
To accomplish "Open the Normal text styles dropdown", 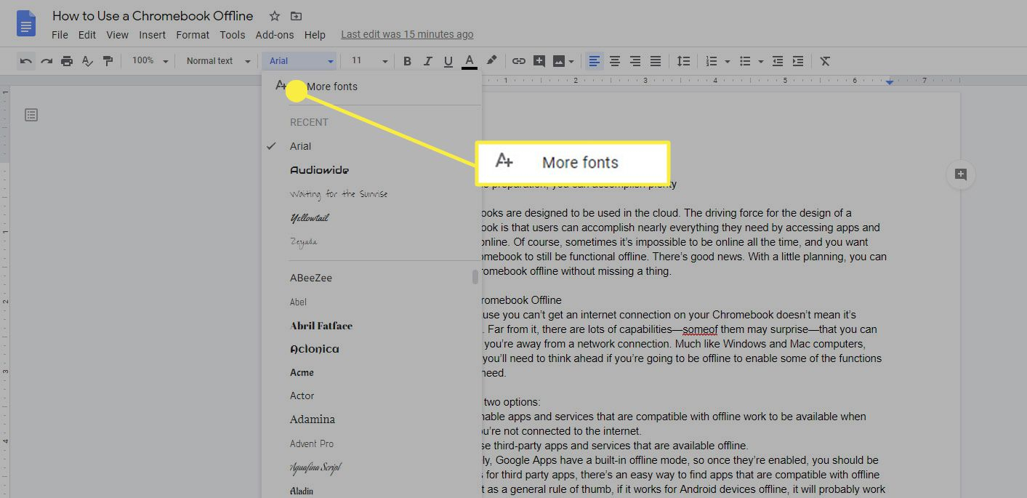I will [218, 61].
